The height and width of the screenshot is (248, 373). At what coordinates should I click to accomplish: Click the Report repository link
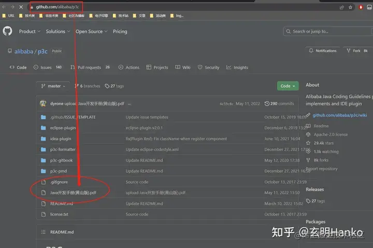(x=322, y=169)
